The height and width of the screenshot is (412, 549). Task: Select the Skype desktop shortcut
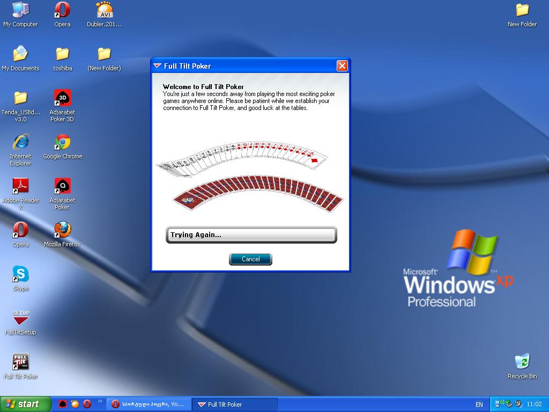[20, 279]
